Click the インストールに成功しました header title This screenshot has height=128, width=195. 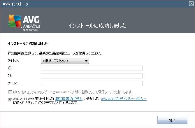coord(97,26)
